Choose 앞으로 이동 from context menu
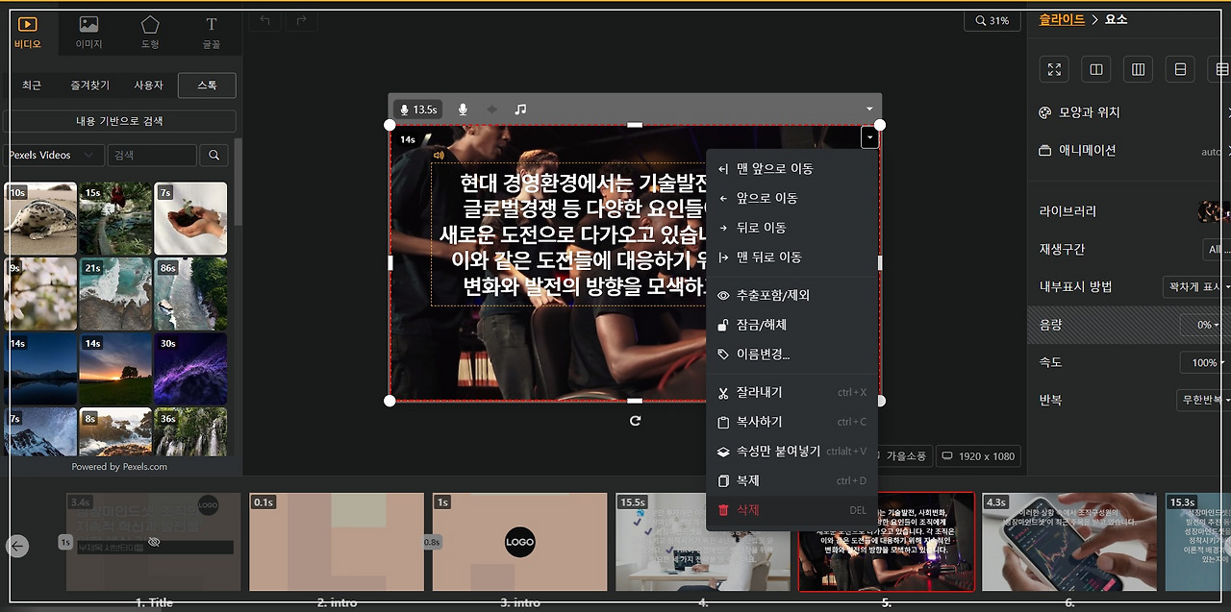Screen dimensions: 1231x612 point(792,198)
